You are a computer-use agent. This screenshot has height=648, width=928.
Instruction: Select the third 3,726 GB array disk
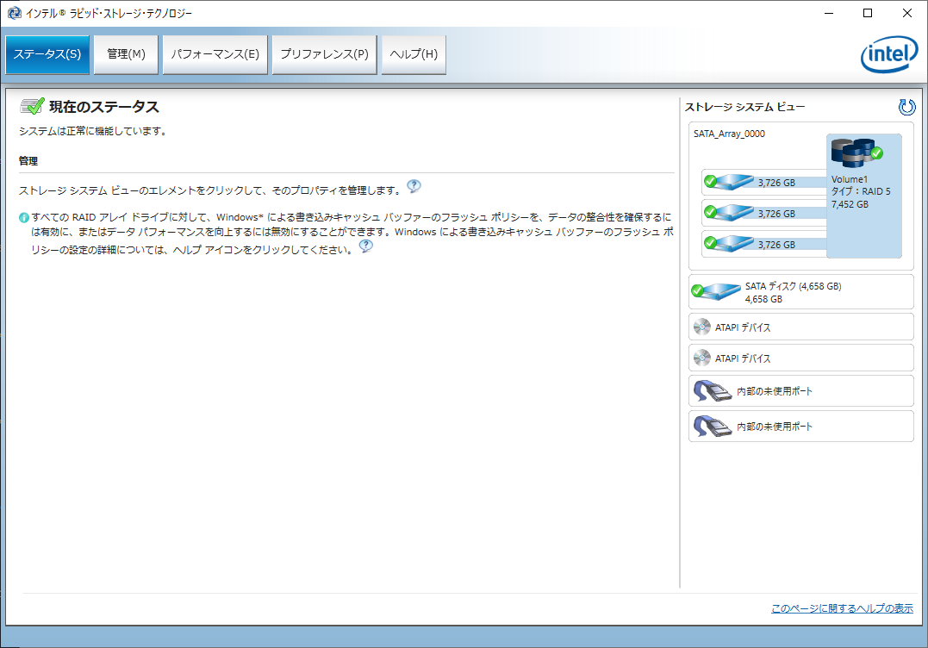click(x=764, y=244)
